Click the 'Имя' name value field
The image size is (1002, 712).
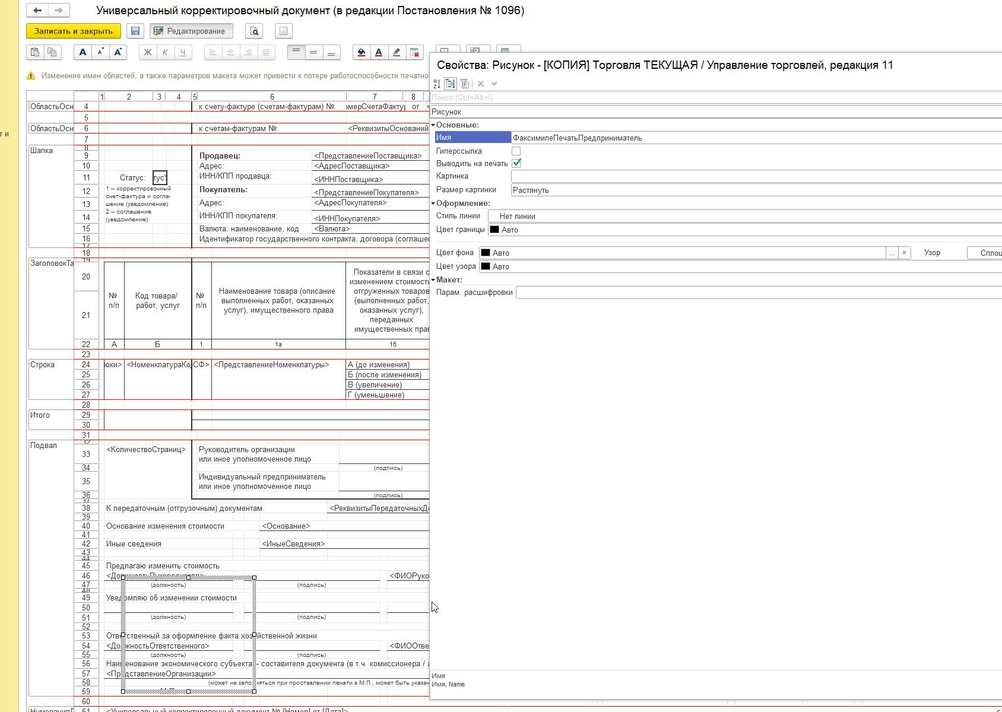pos(756,138)
